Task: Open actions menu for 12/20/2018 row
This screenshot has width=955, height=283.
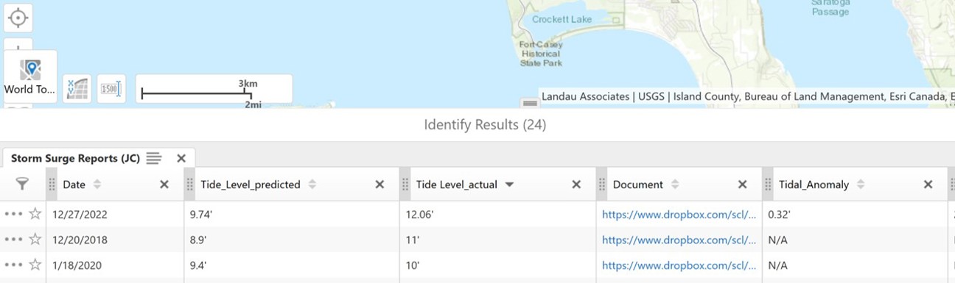Action: point(13,240)
